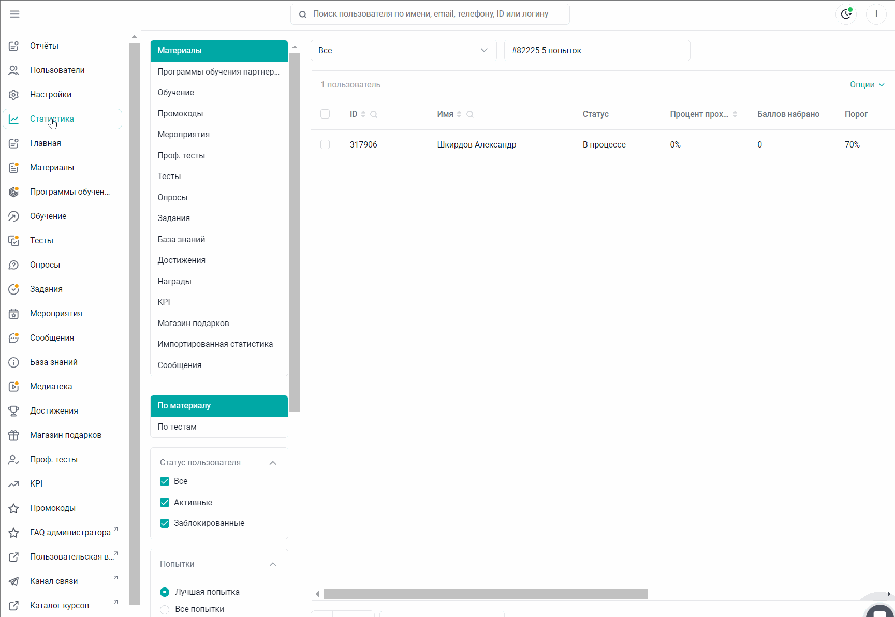Click the material field #82225 5 попыток
The image size is (895, 617).
tap(597, 50)
